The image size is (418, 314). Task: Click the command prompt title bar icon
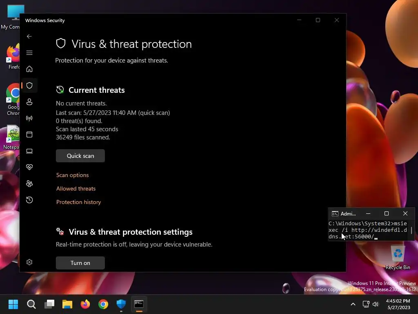[x=335, y=213]
